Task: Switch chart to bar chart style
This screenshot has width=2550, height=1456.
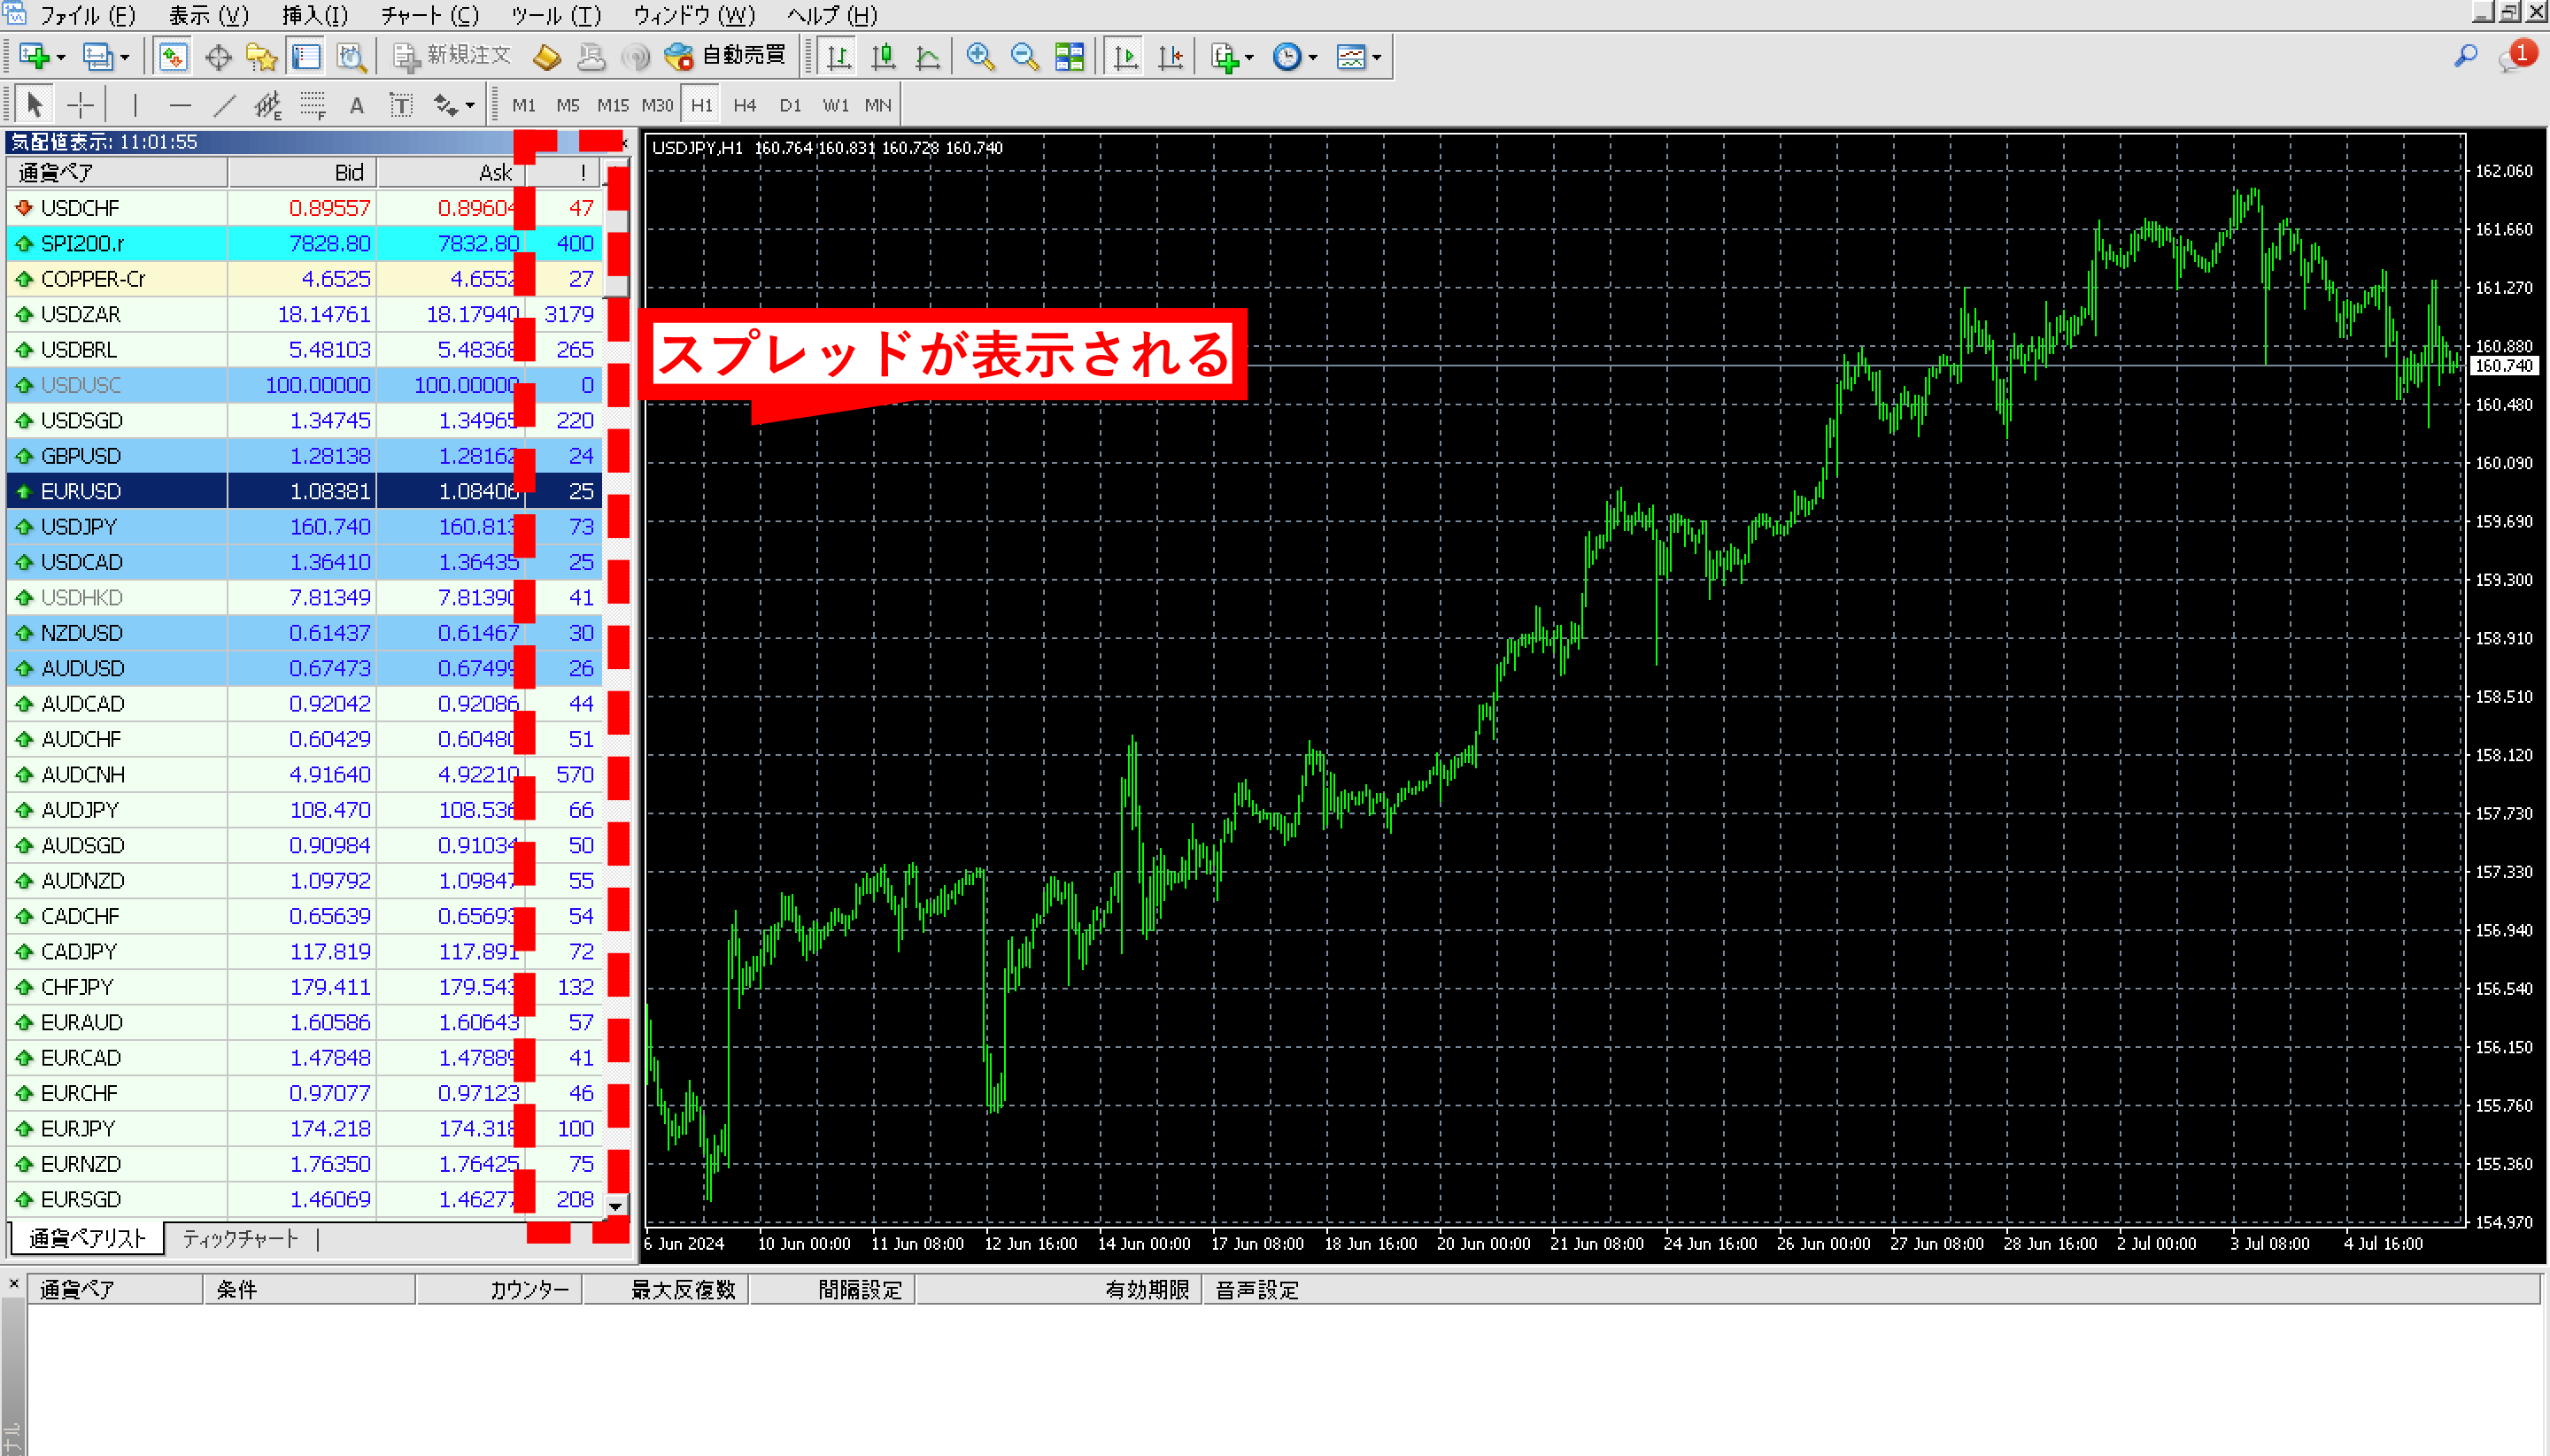Action: [x=838, y=57]
